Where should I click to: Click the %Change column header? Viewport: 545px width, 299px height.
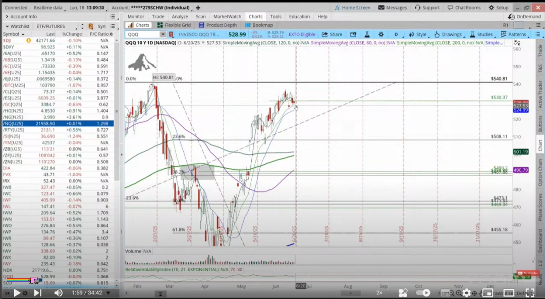[x=72, y=34]
